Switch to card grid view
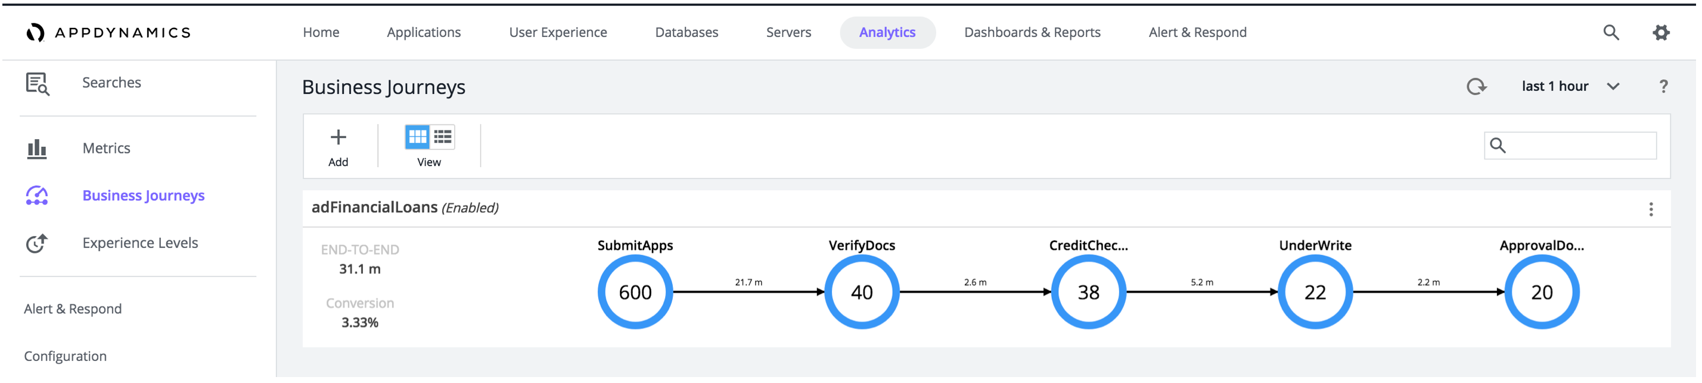 pos(418,137)
